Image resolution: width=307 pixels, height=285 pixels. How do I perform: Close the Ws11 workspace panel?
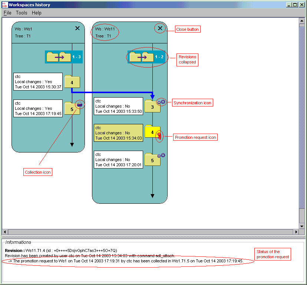pyautogui.click(x=160, y=28)
